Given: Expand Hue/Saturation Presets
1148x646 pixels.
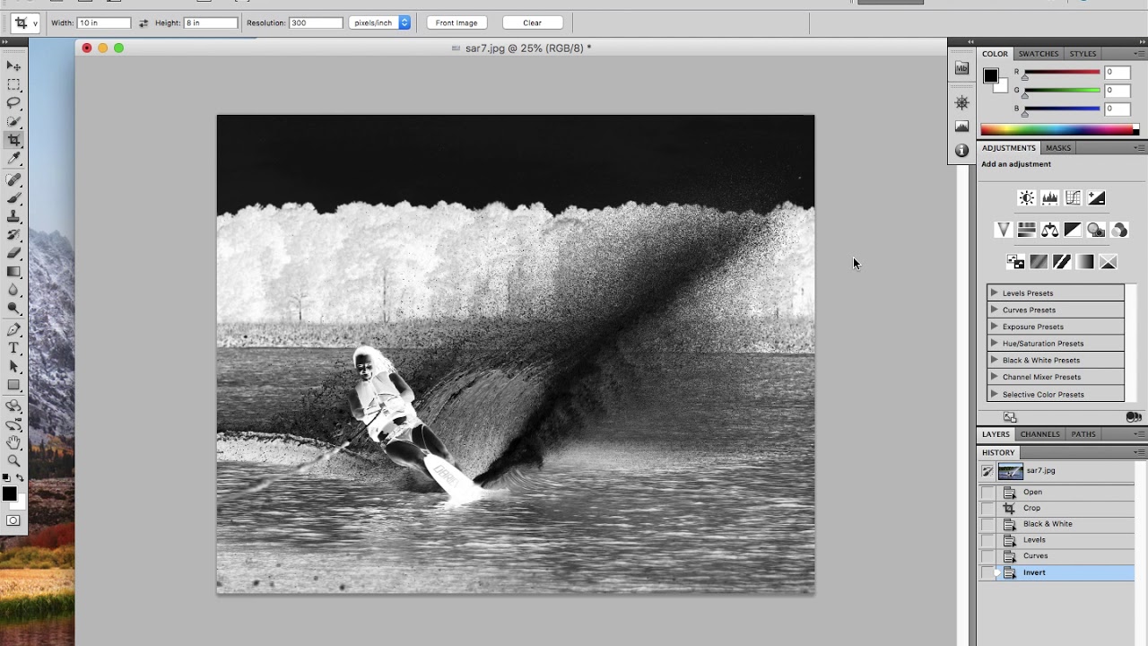Looking at the screenshot, I should click(x=994, y=344).
